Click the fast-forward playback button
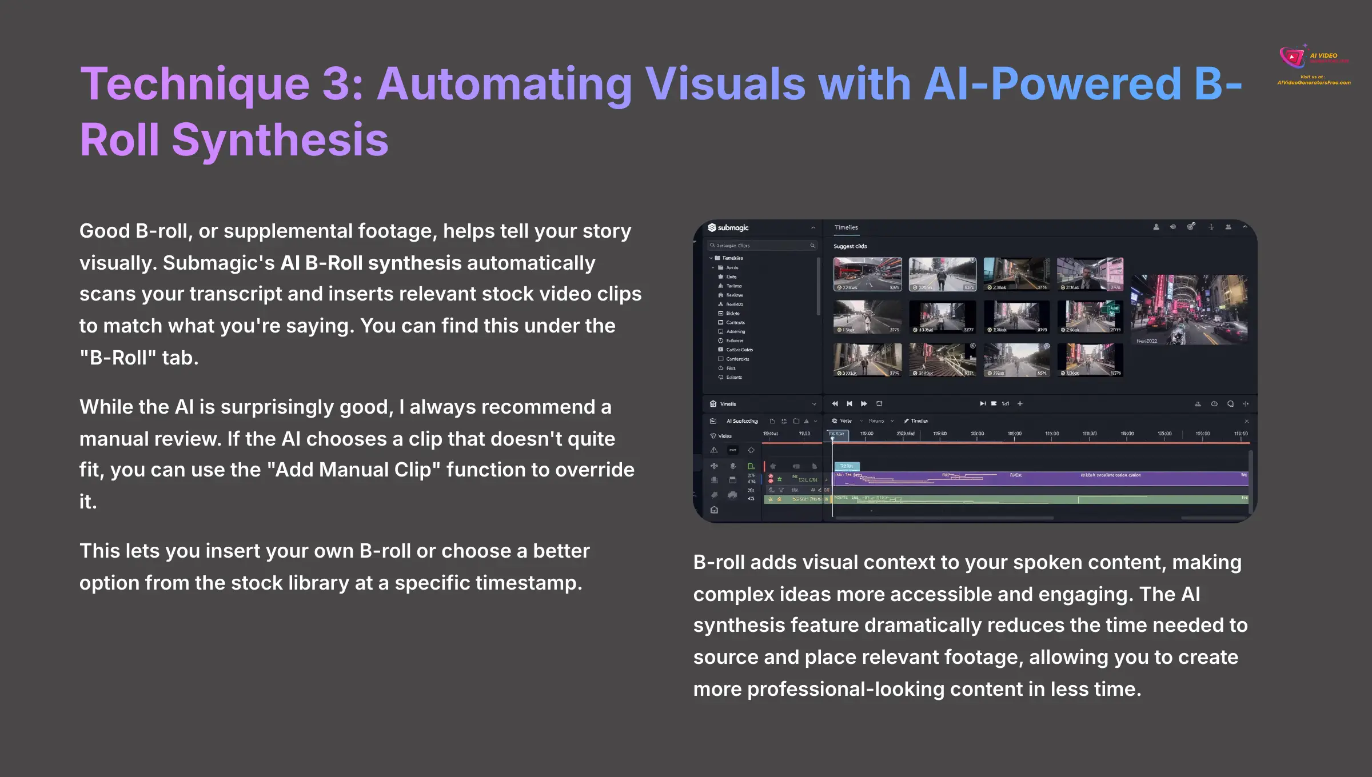The image size is (1372, 777). (x=864, y=403)
